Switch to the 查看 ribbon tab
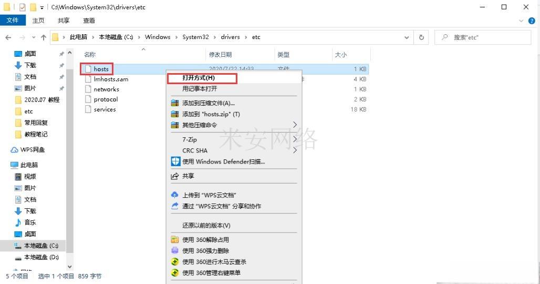The image size is (540, 284). pyautogui.click(x=89, y=21)
